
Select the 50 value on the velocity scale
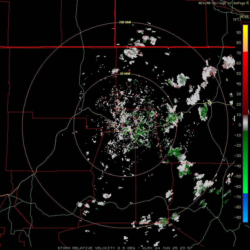(x=239, y=74)
